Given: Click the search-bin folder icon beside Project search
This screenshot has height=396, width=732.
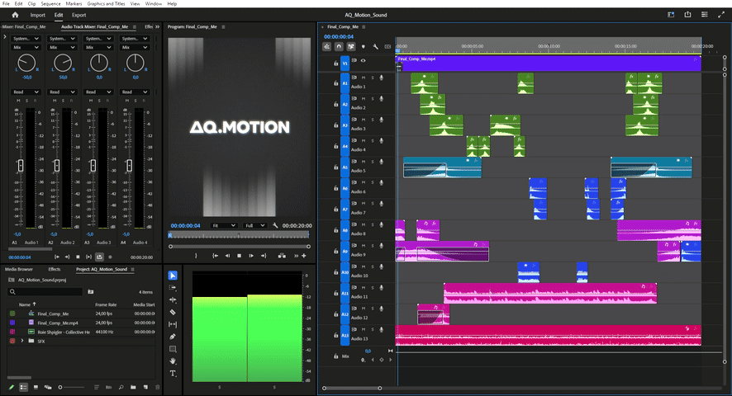Looking at the screenshot, I should point(91,292).
